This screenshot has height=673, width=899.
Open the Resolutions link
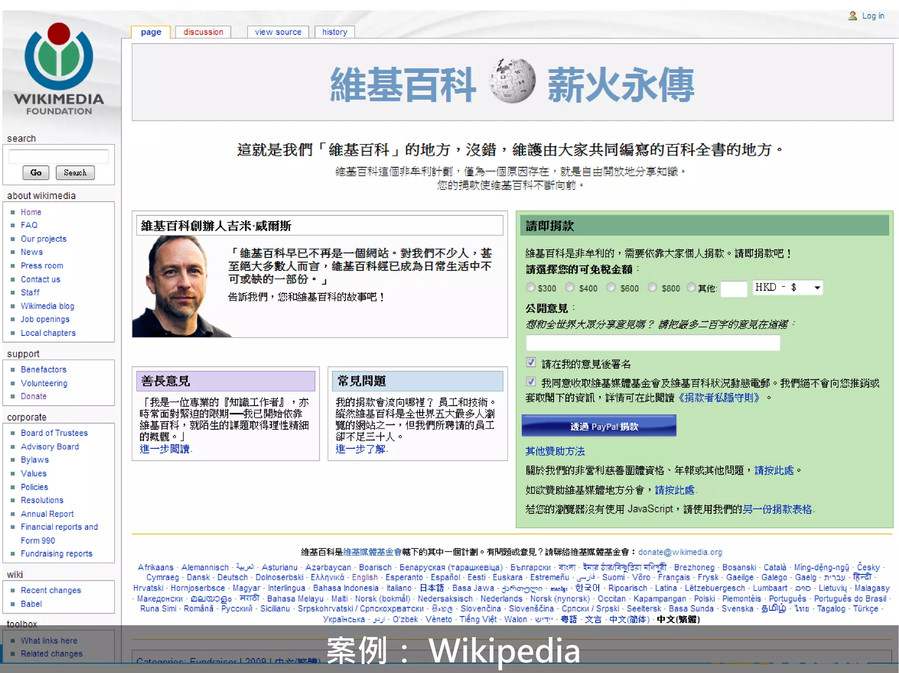[42, 500]
